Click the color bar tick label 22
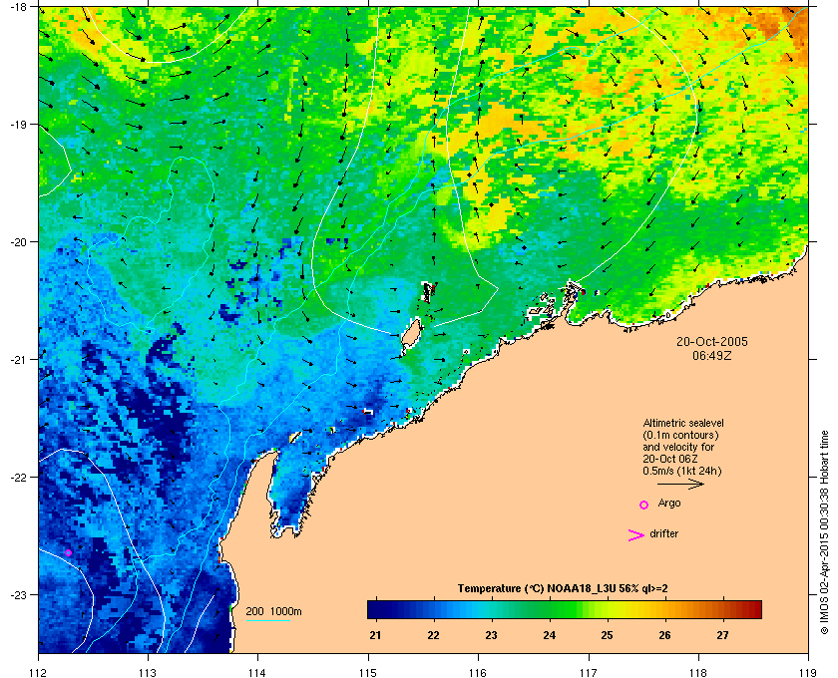This screenshot has width=838, height=678. [433, 635]
